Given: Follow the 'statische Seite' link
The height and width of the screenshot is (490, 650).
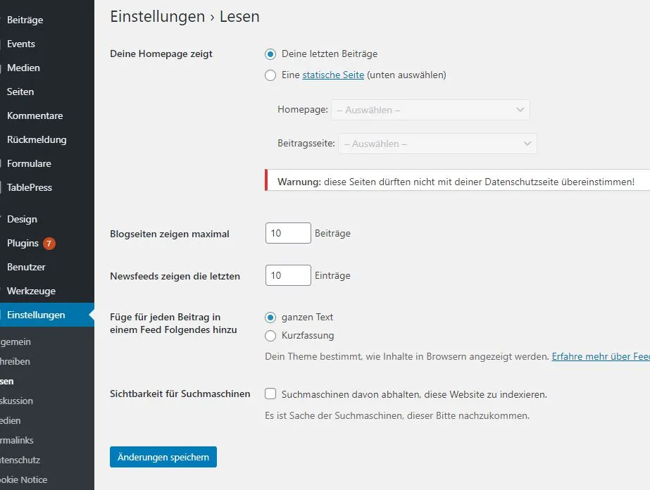Looking at the screenshot, I should (333, 75).
